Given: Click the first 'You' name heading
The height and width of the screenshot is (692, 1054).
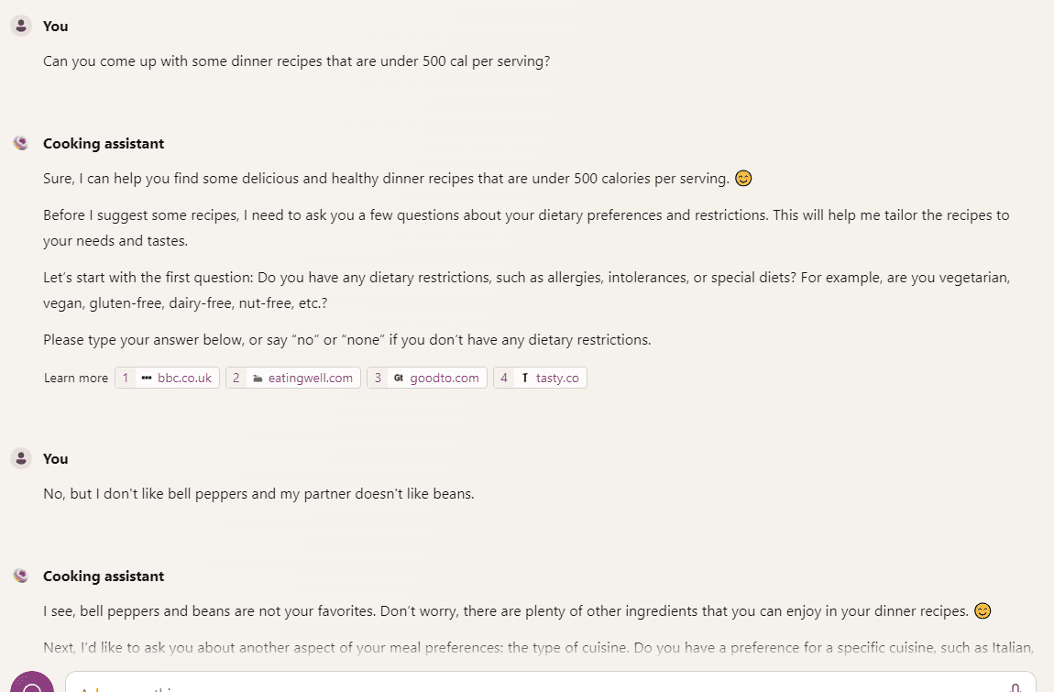Looking at the screenshot, I should (56, 27).
